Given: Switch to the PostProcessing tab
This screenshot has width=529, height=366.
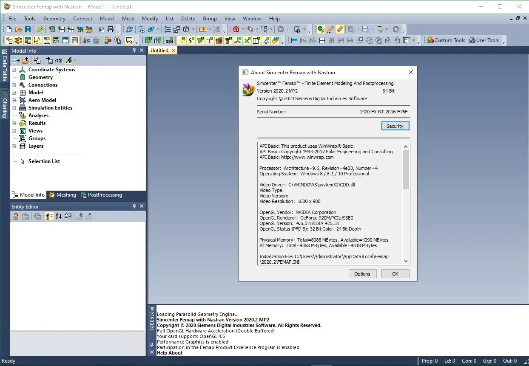Looking at the screenshot, I should coord(101,195).
